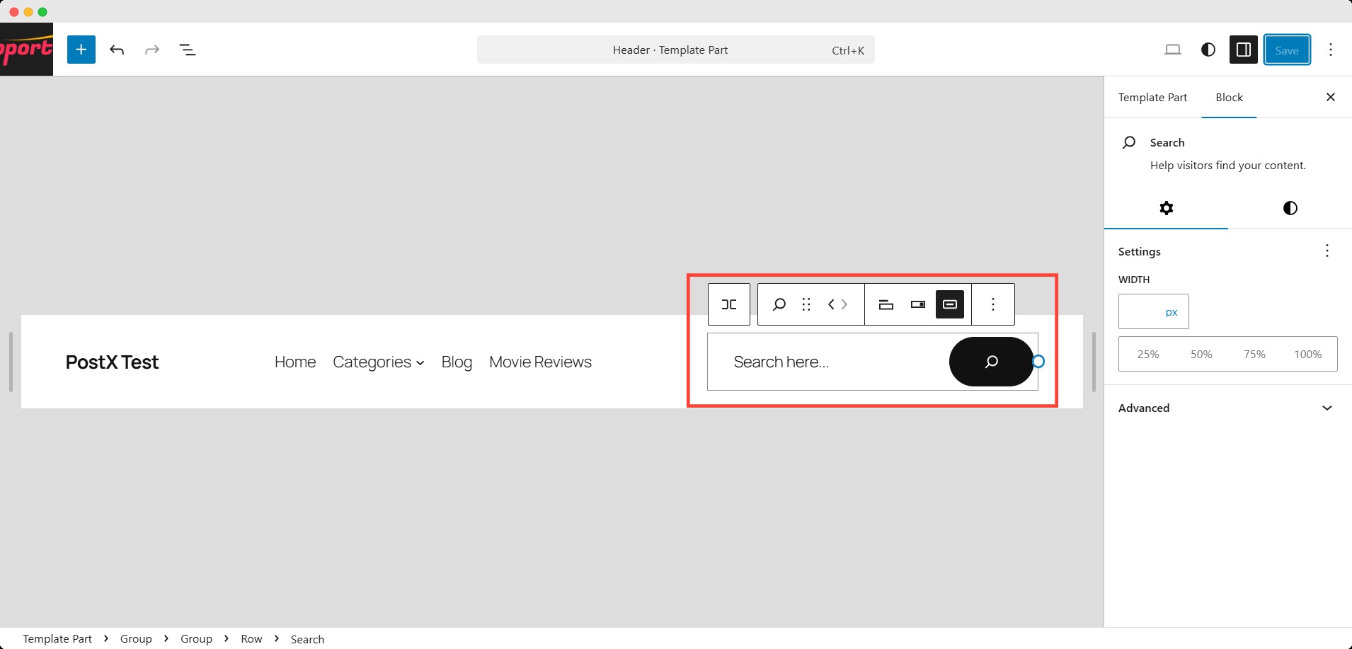The height and width of the screenshot is (649, 1352).
Task: Click the drag handle dots in block toolbar
Action: (x=806, y=304)
